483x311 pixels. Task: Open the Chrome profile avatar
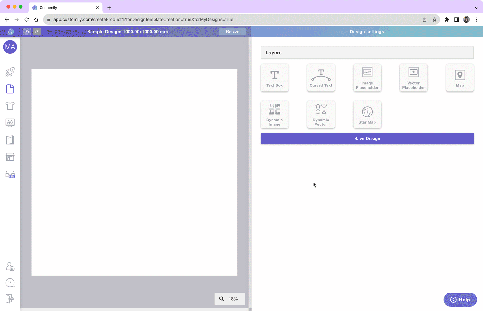[x=466, y=19]
